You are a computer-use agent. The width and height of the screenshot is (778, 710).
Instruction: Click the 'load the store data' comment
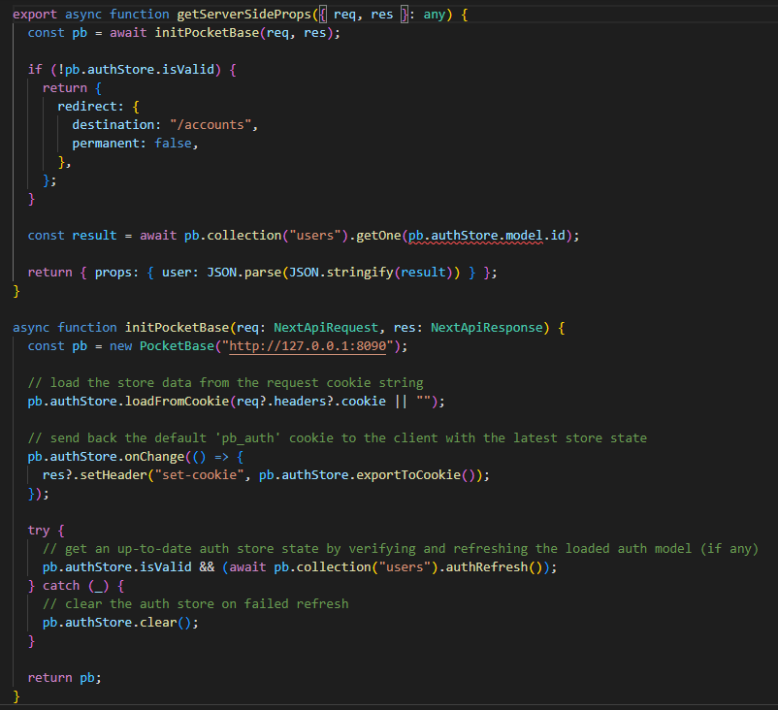click(226, 382)
